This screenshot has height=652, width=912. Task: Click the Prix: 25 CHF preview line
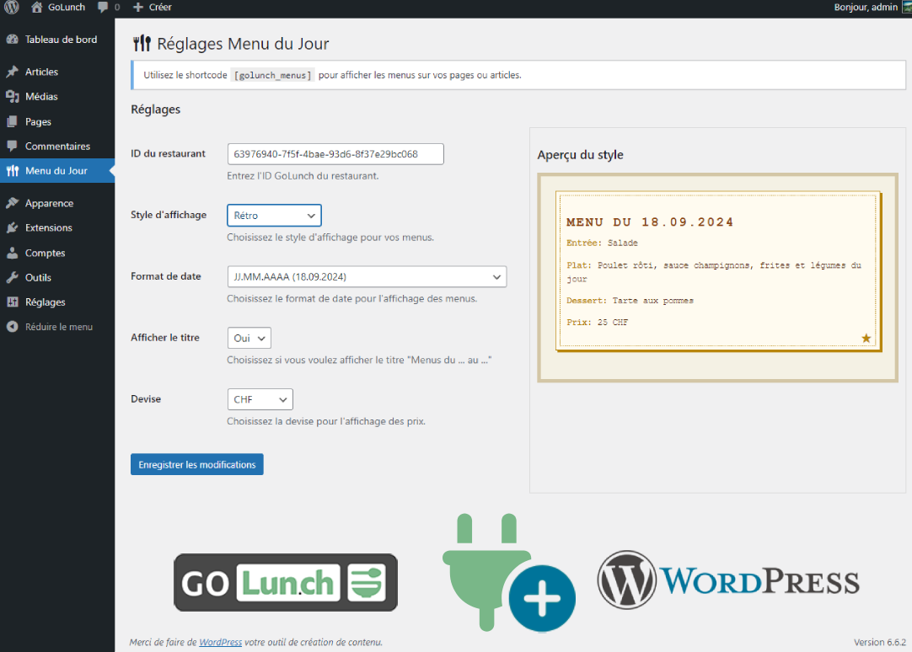point(598,322)
